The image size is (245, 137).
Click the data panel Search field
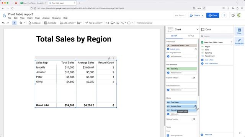pos(217,37)
